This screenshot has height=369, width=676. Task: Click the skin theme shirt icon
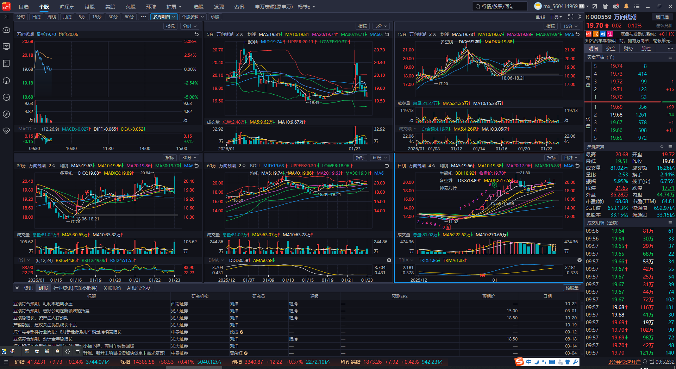[x=605, y=6]
